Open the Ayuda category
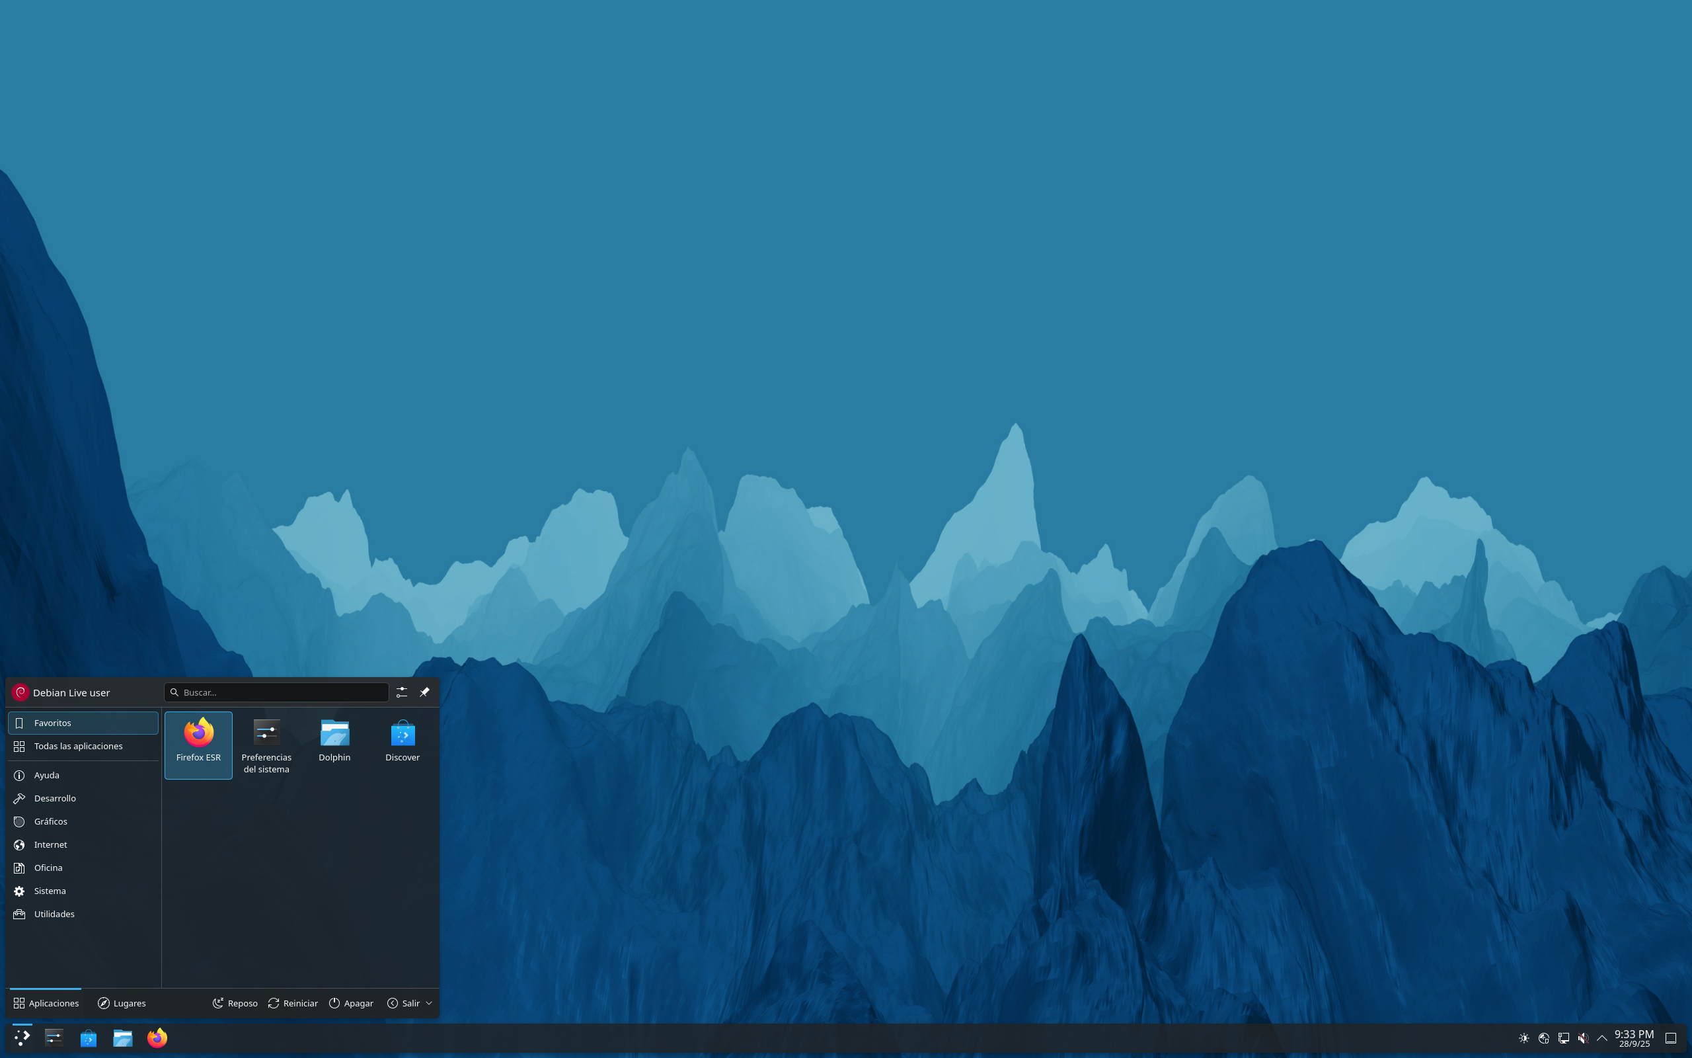 [83, 774]
